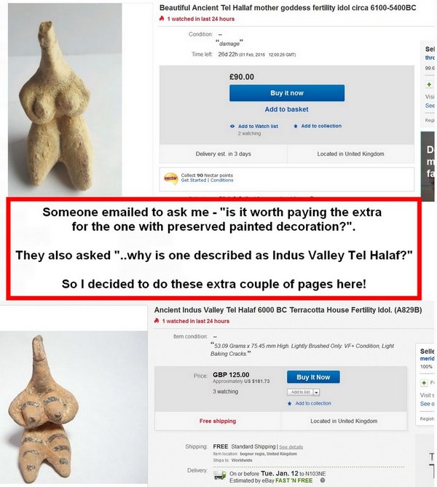The height and width of the screenshot is (487, 437).
Task: Click the flame icon on second listing
Action: 157,321
